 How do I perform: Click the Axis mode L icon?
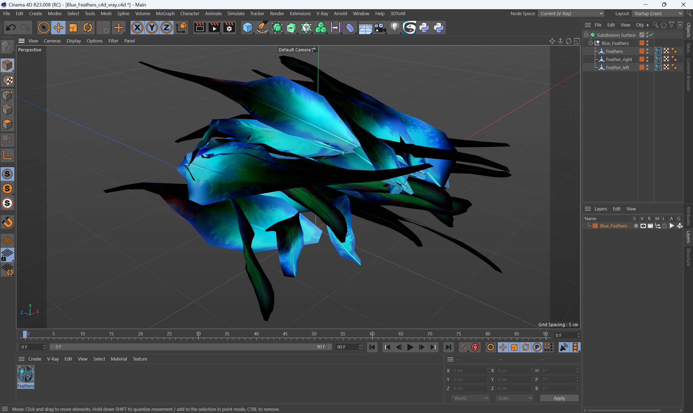[x=8, y=156]
